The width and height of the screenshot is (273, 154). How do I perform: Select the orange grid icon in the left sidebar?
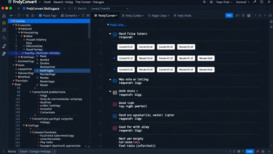click(4, 23)
